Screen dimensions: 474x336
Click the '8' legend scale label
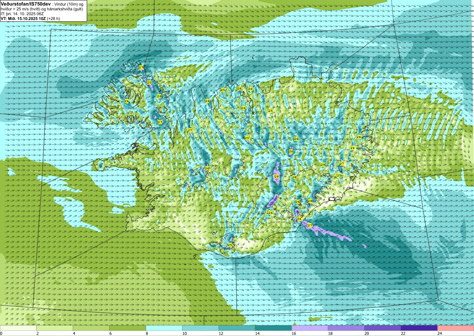[x=147, y=333]
